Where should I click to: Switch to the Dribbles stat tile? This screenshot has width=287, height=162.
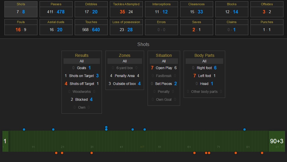tap(91, 9)
